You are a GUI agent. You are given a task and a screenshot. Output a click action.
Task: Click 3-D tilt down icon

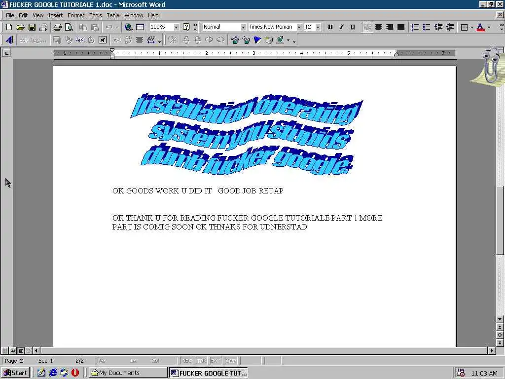(186, 40)
